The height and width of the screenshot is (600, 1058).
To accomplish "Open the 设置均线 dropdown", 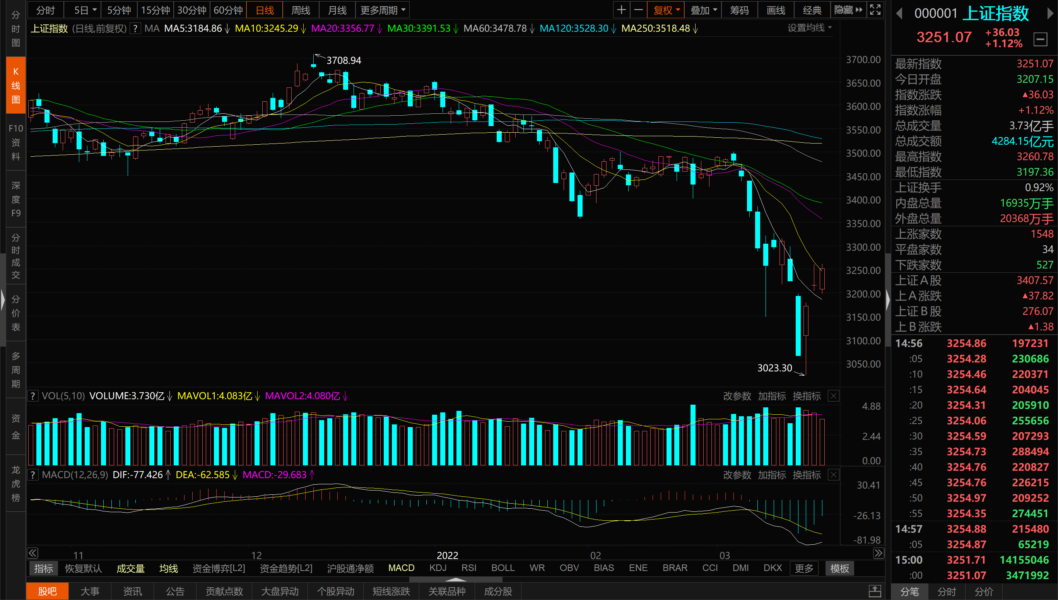I will pyautogui.click(x=809, y=28).
